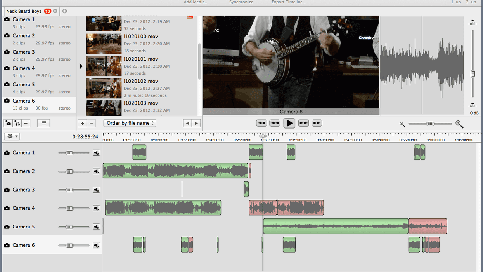
Task: Mute Camera 3 track
Action: (x=96, y=190)
